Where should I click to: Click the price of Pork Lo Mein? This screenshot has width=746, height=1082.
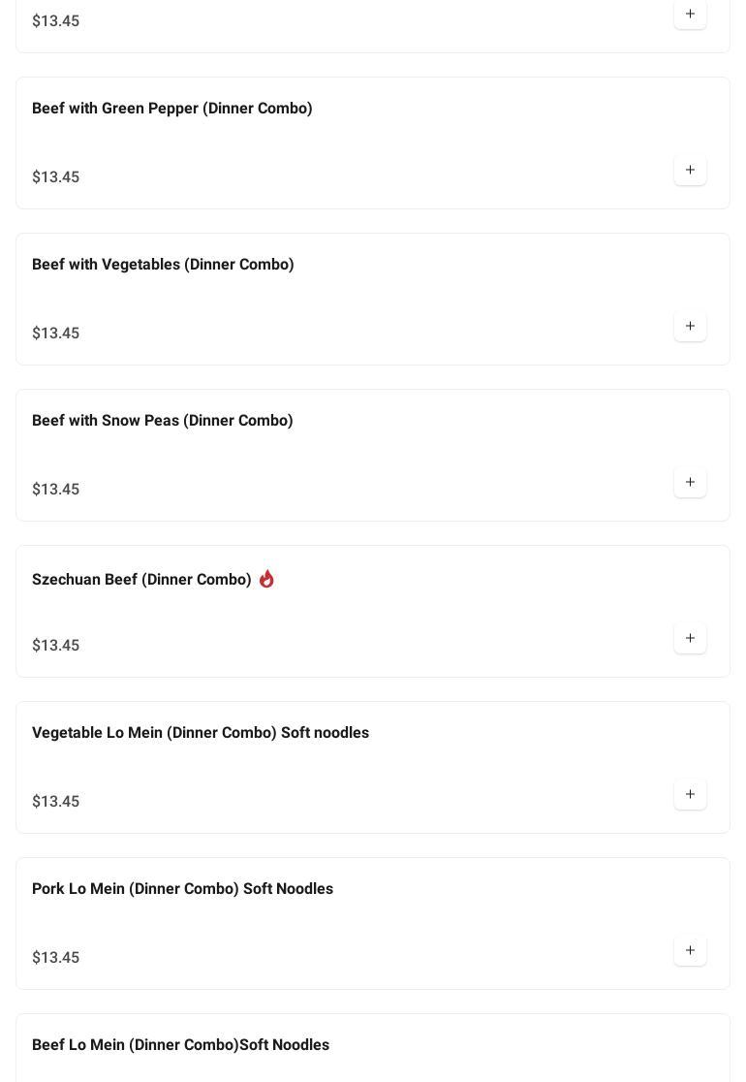56,958
